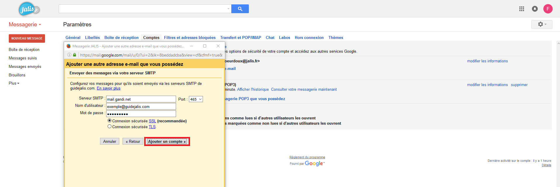Image resolution: width=560 pixels, height=187 pixels.
Task: Click the En savoir plus link
Action: point(108,88)
